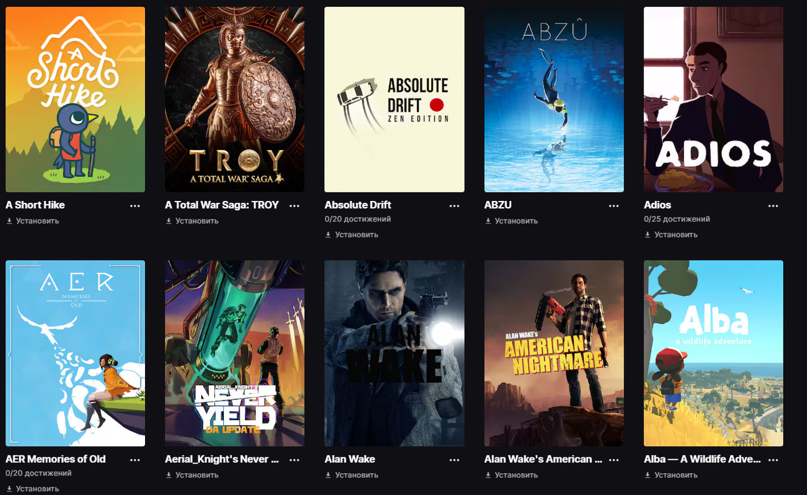Open the three-dot menu for A Short Hike
This screenshot has height=495, width=807.
coord(135,205)
